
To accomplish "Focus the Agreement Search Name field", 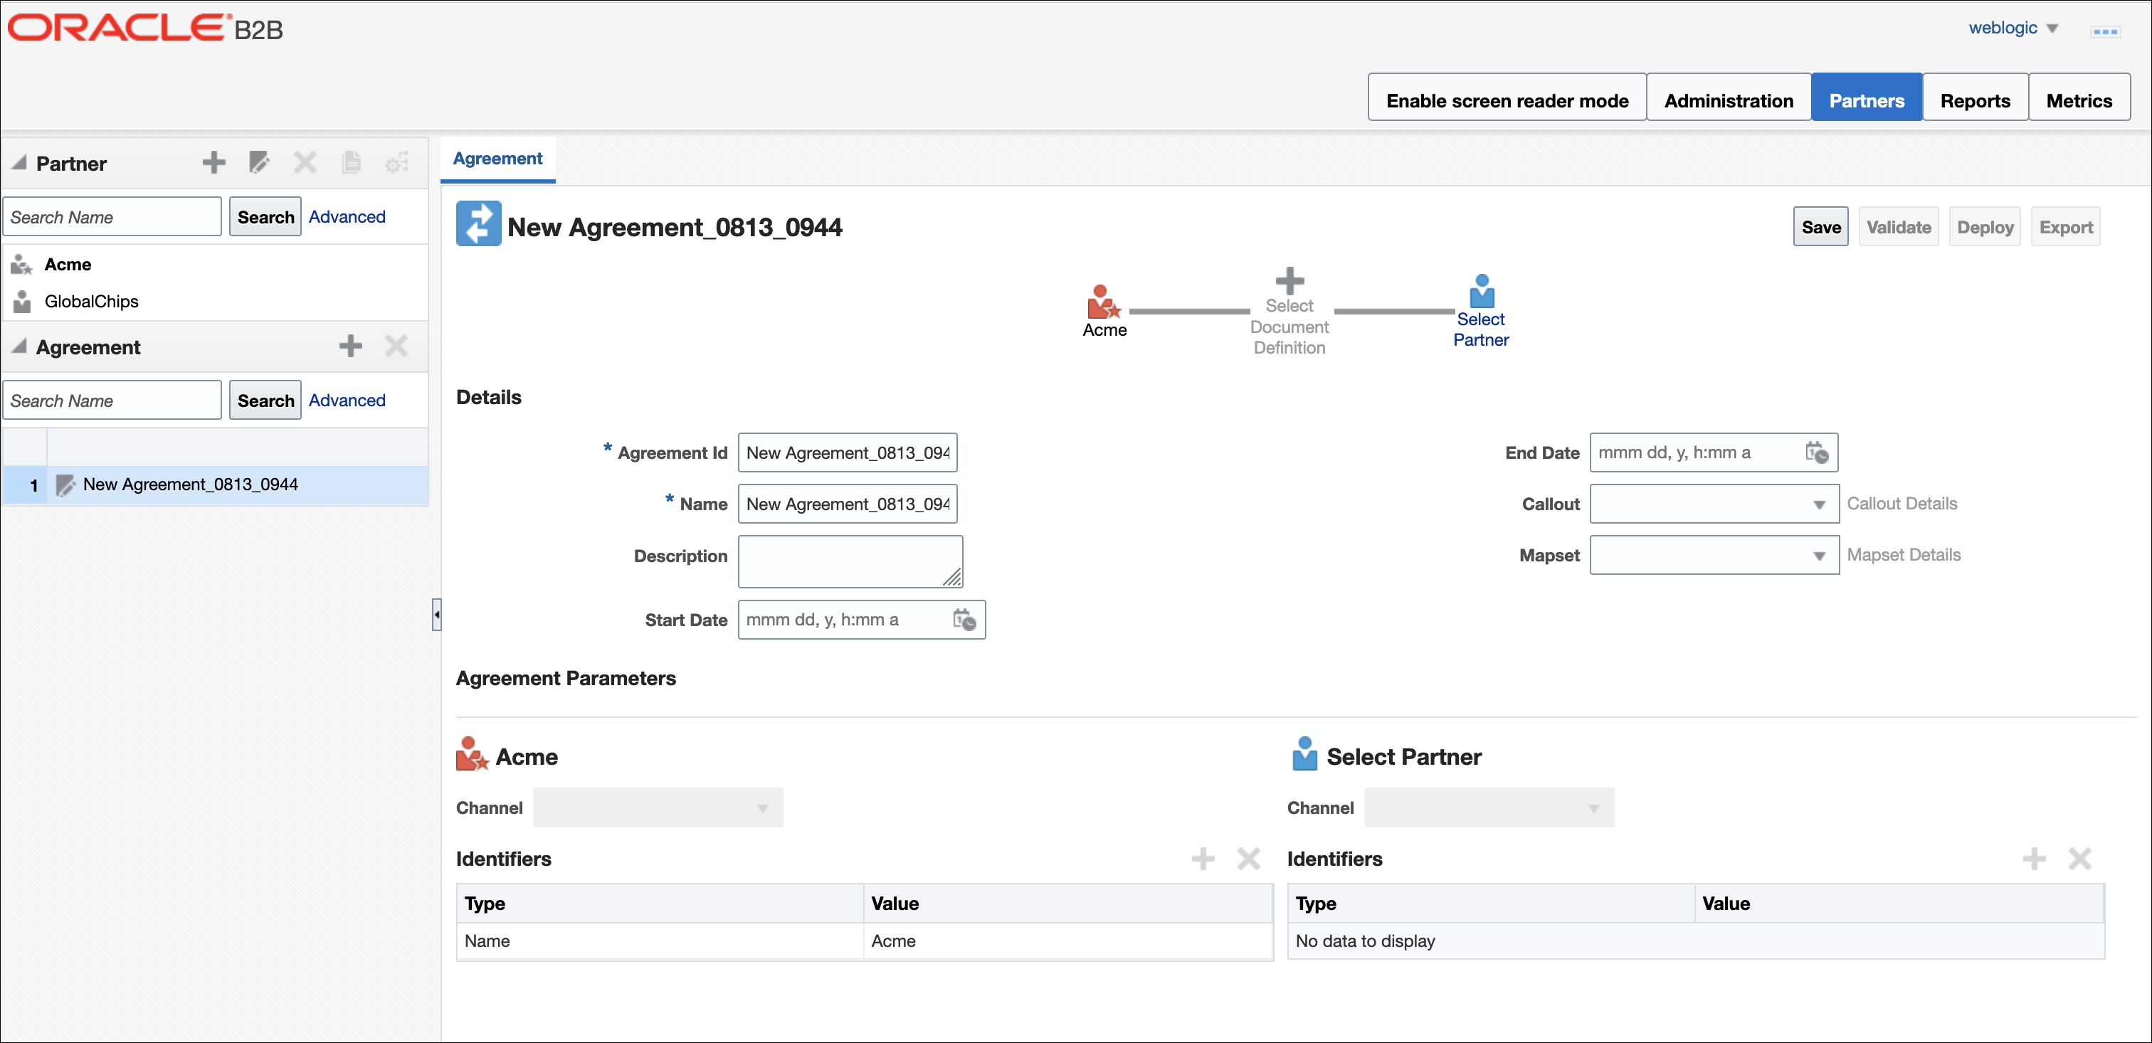I will 112,401.
